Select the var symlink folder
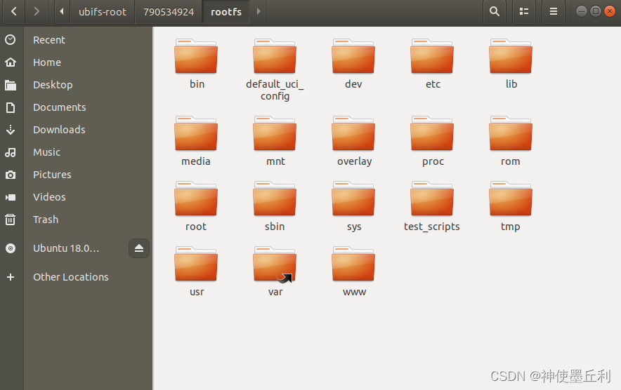This screenshot has width=621, height=390. pos(275,271)
